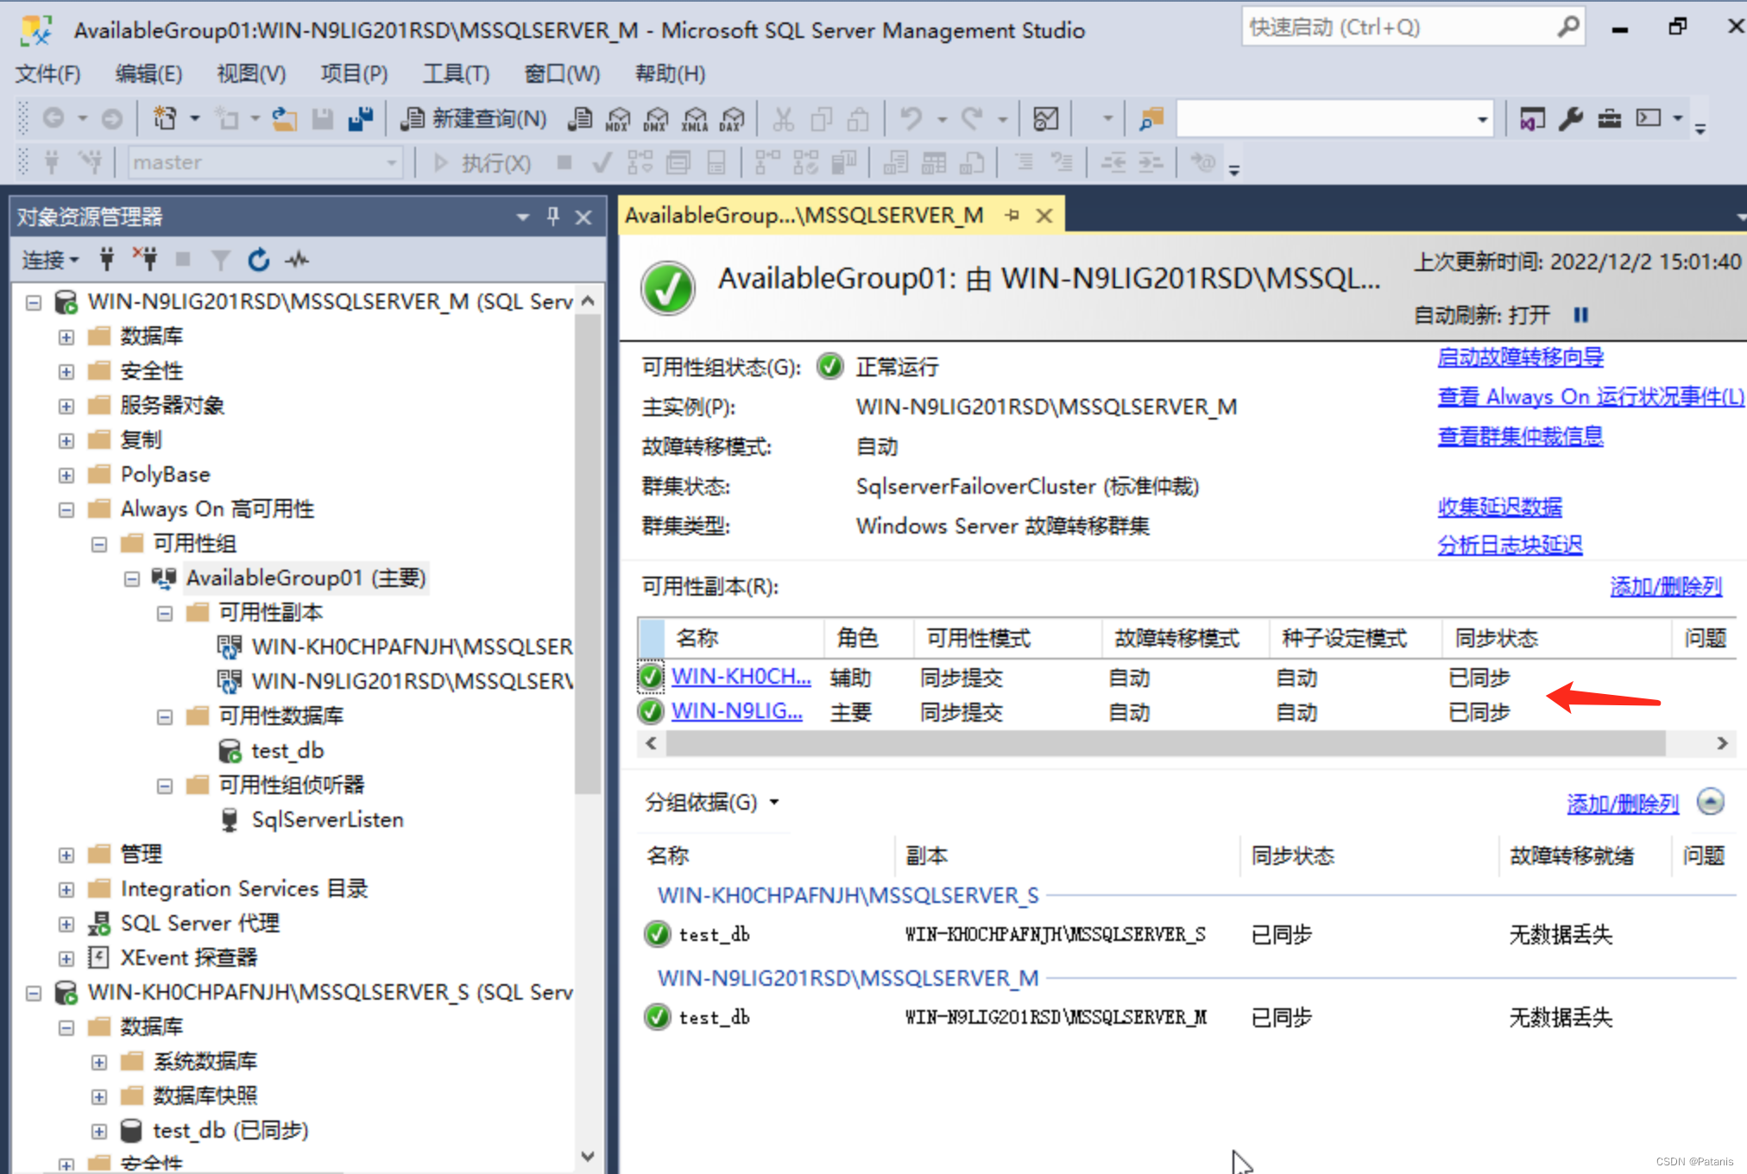Image resolution: width=1747 pixels, height=1174 pixels.
Task: Open the Connect (连接) dropdown
Action: (50, 260)
